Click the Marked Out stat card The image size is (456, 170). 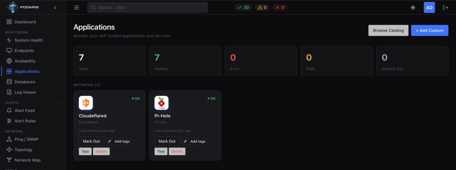412,61
